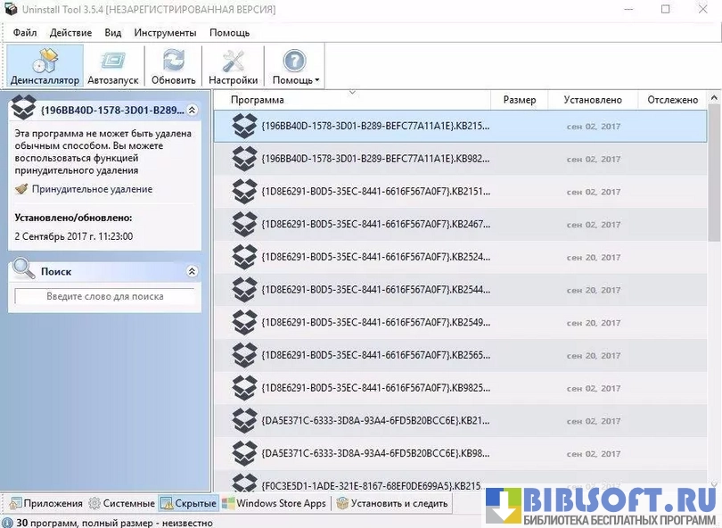Open the Инструменты menu
Screen dimensions: 722x528
click(x=165, y=33)
